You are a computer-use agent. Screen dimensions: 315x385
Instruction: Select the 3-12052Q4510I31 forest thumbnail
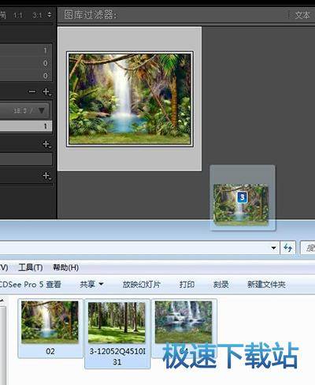click(117, 323)
